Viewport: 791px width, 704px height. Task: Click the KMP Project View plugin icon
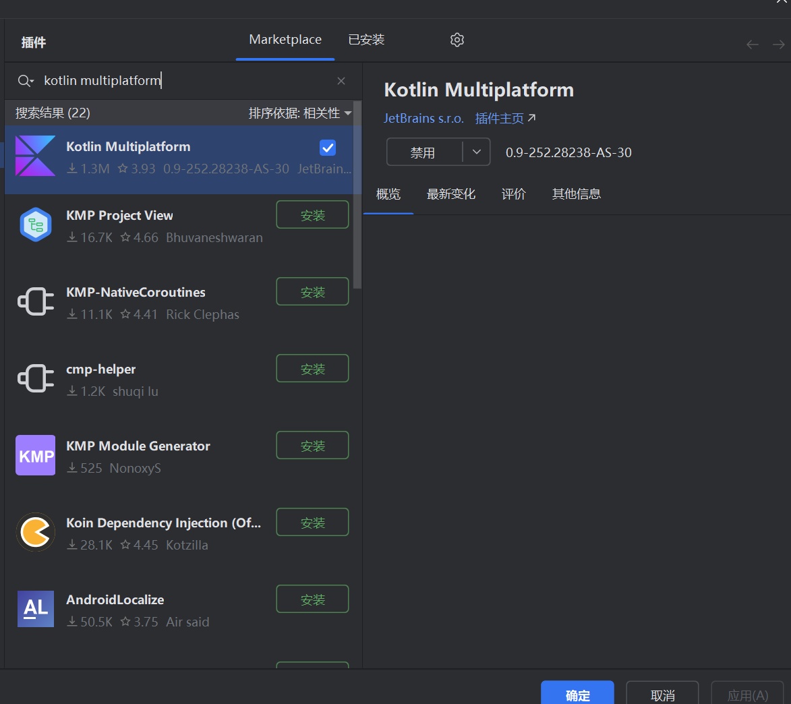[35, 225]
